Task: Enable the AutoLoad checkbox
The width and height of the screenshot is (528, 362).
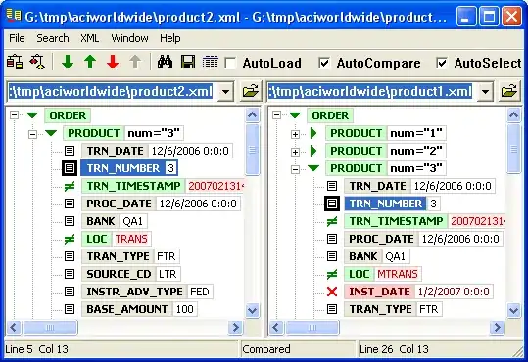Action: click(x=230, y=63)
